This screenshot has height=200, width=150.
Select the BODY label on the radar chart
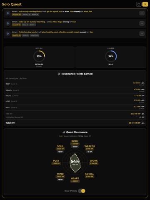75,141
